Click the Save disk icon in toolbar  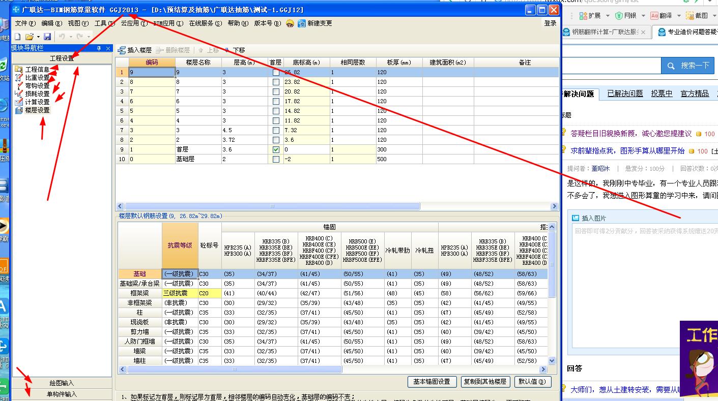point(47,37)
